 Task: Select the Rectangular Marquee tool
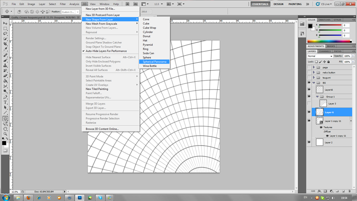pos(5,29)
